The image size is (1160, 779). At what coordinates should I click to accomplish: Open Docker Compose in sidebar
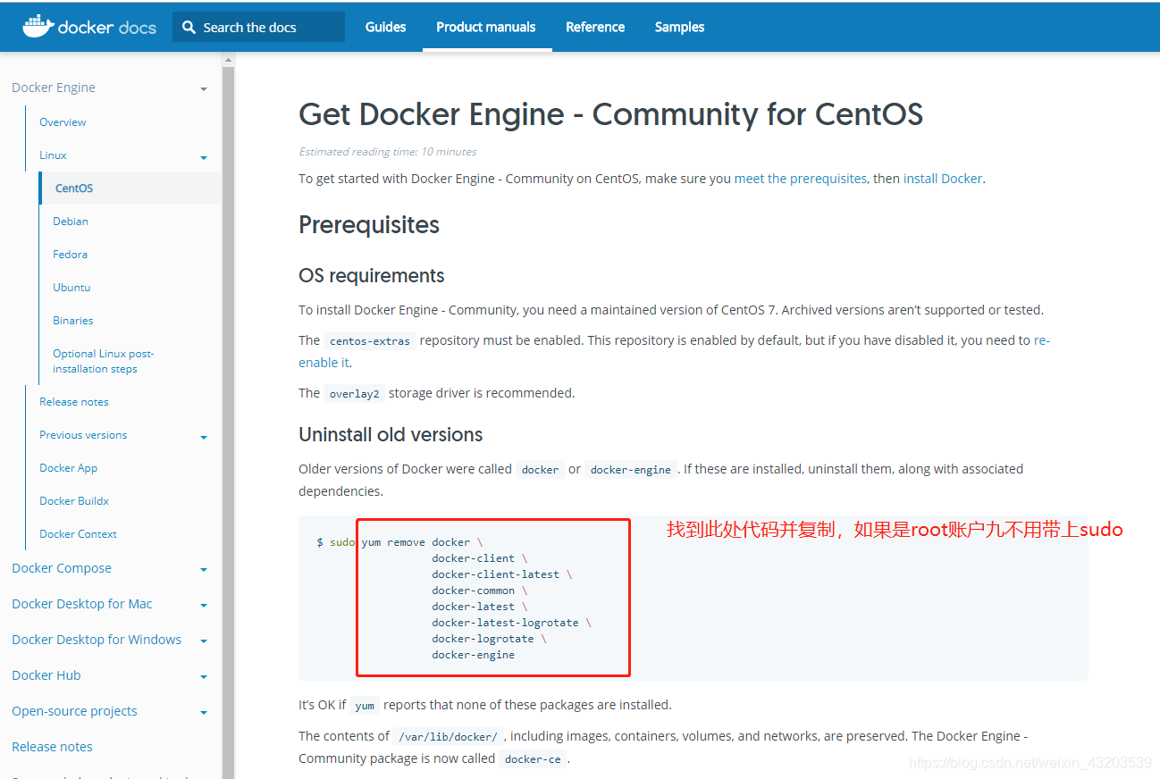tap(62, 568)
